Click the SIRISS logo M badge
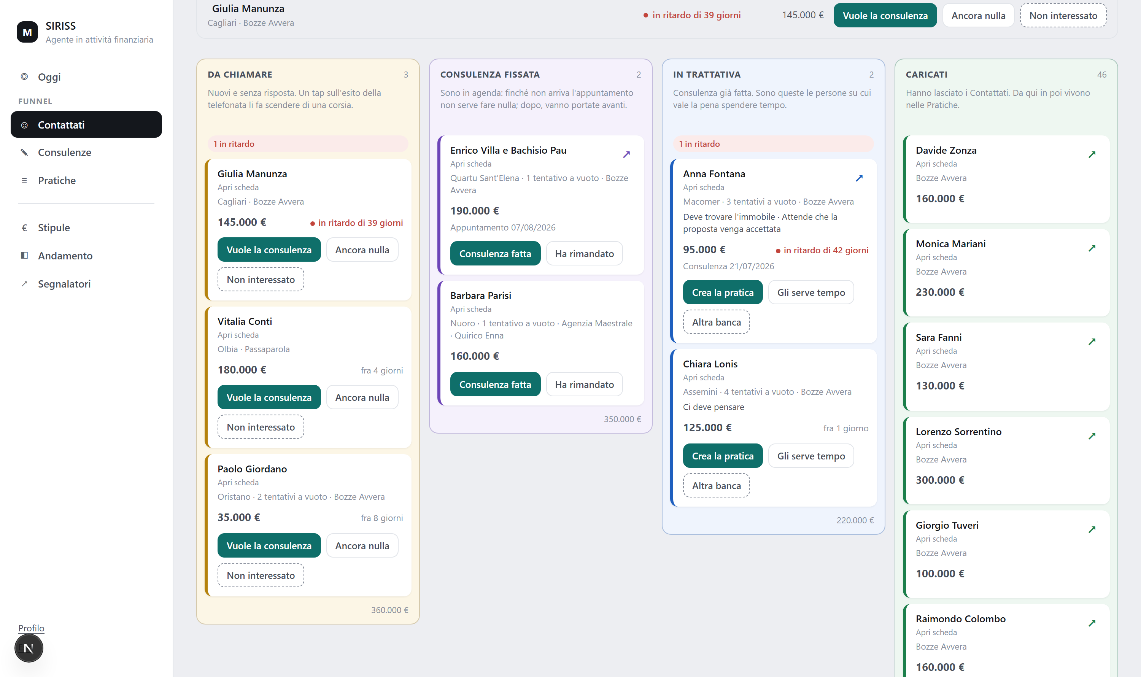Screen dimensions: 1141x677 (27, 32)
